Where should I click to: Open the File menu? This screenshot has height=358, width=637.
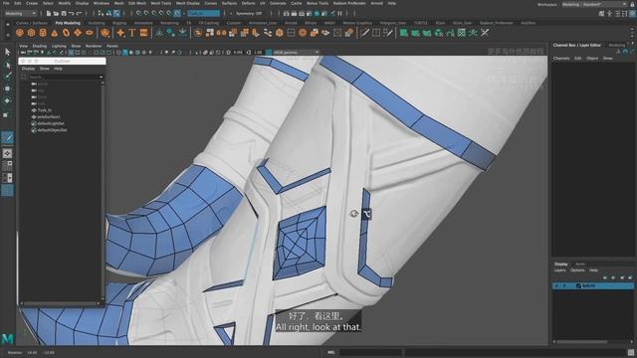6,3
